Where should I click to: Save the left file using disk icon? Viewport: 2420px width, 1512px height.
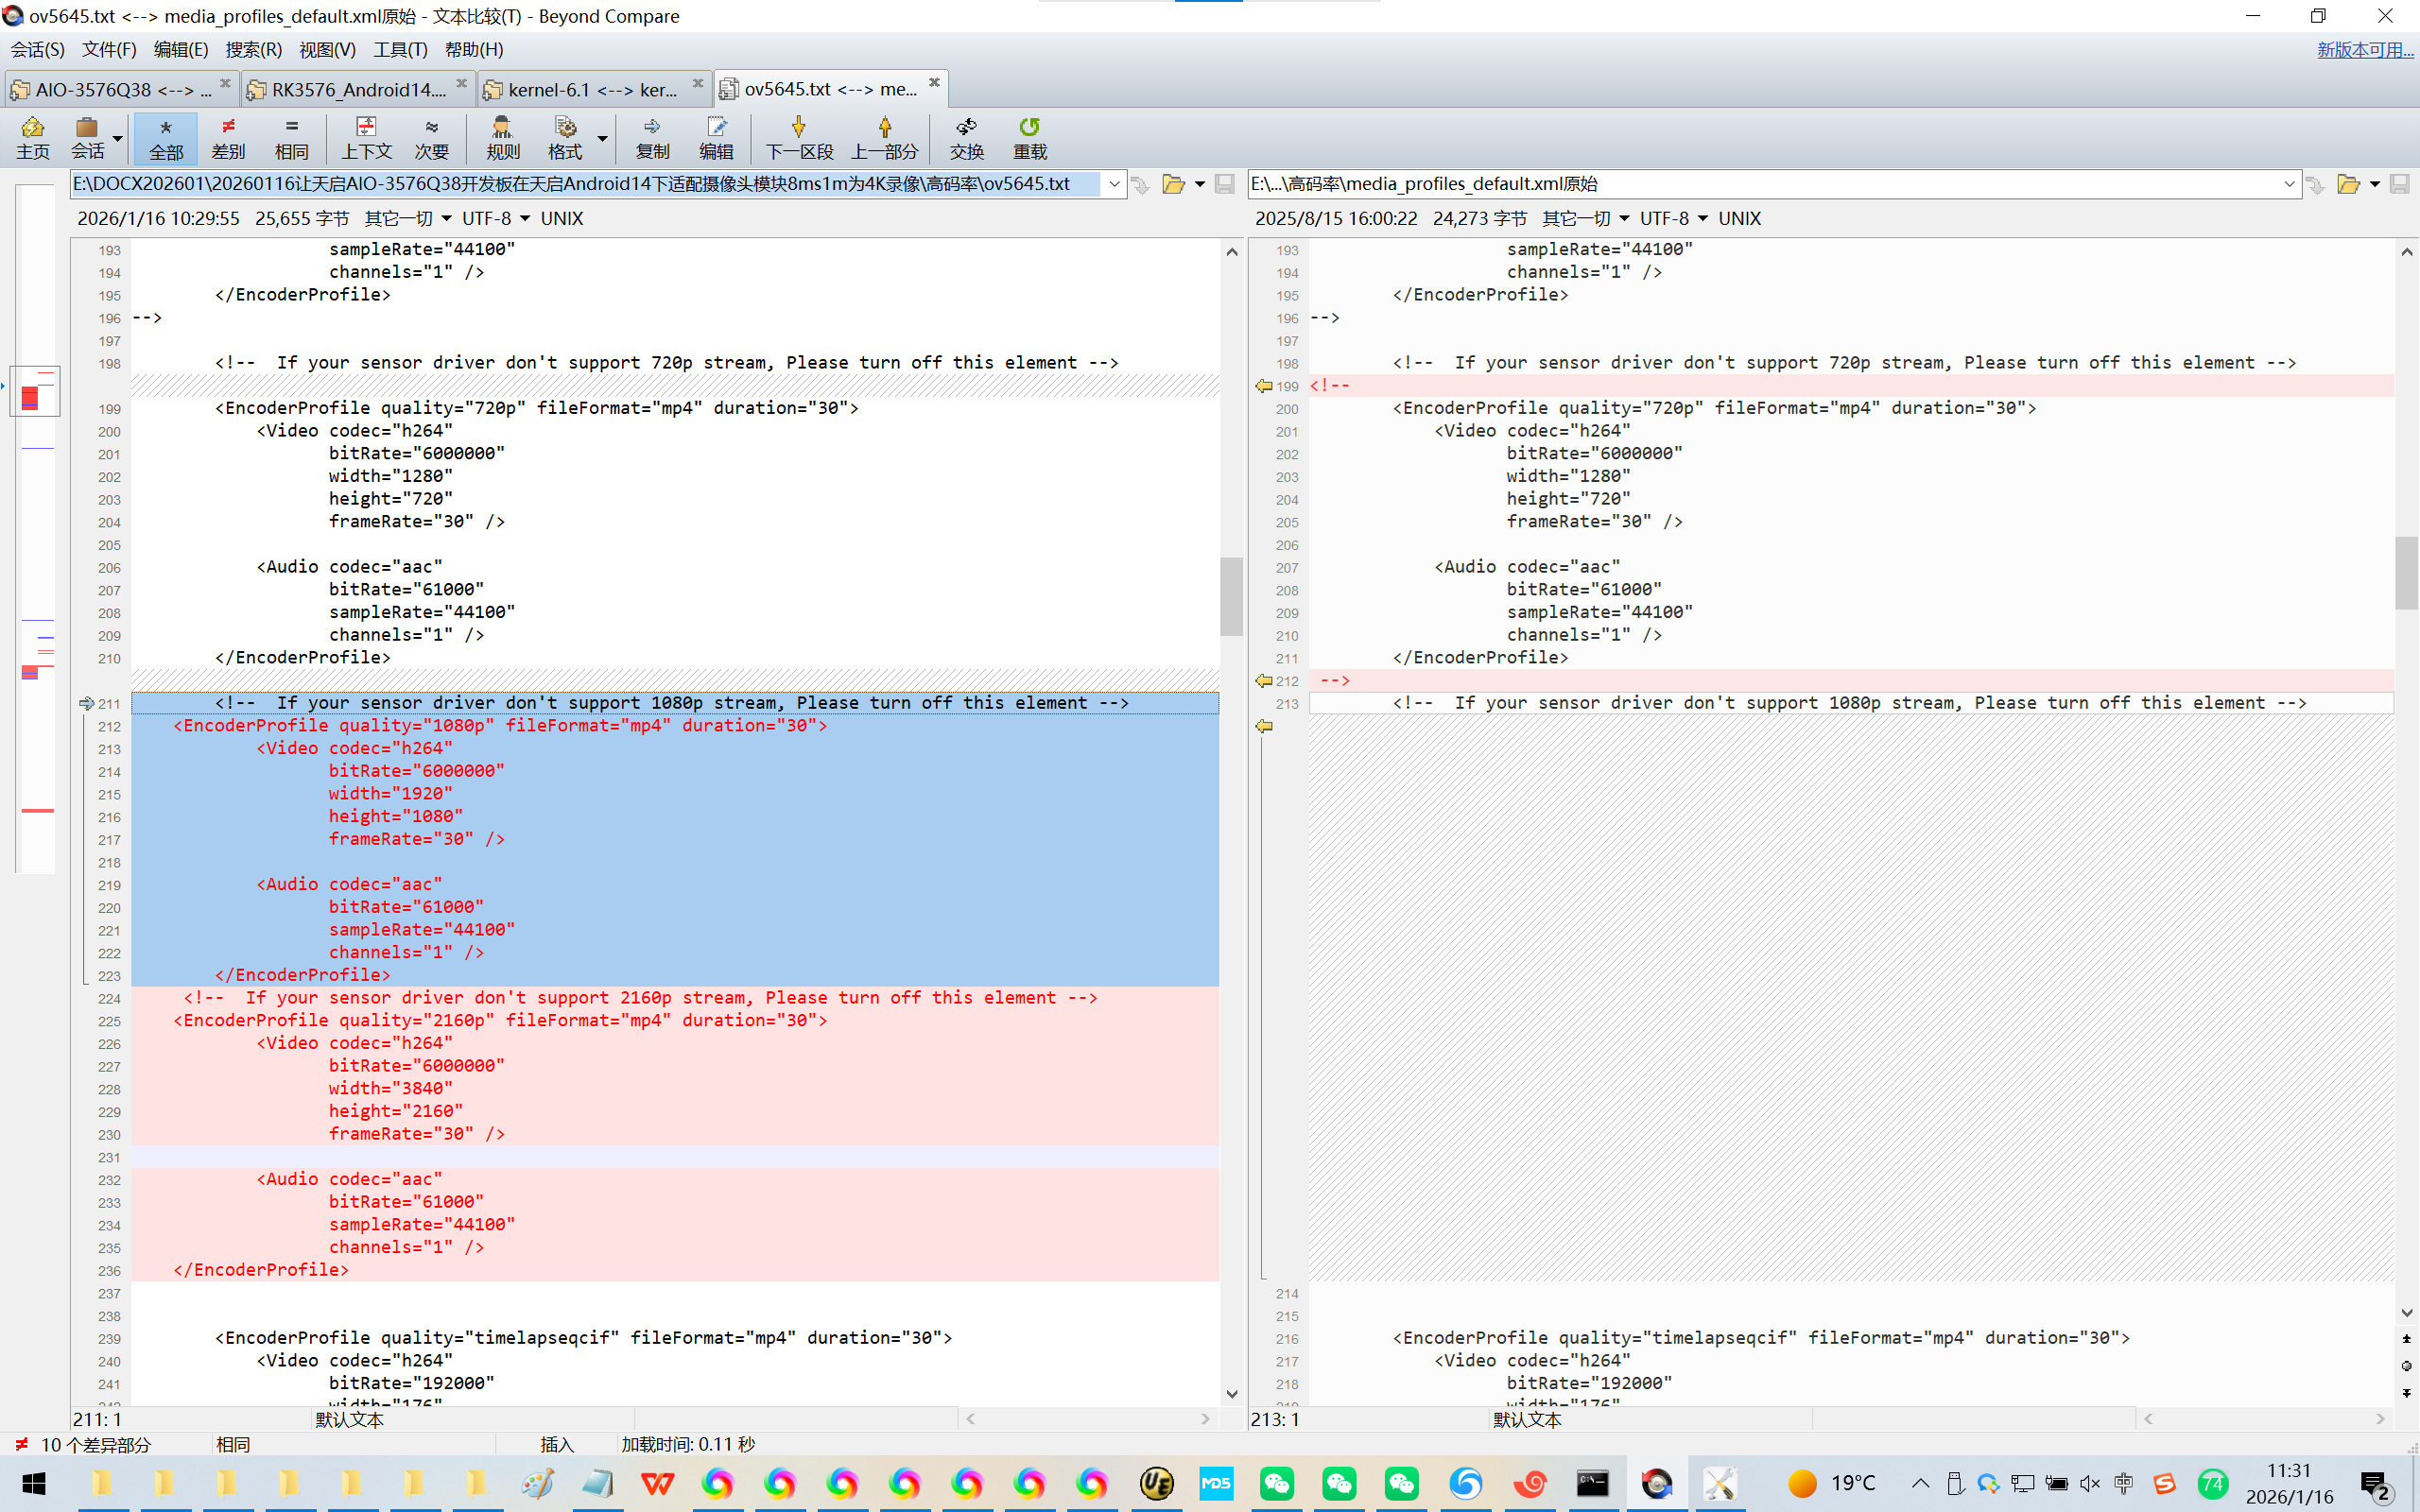[x=1224, y=184]
